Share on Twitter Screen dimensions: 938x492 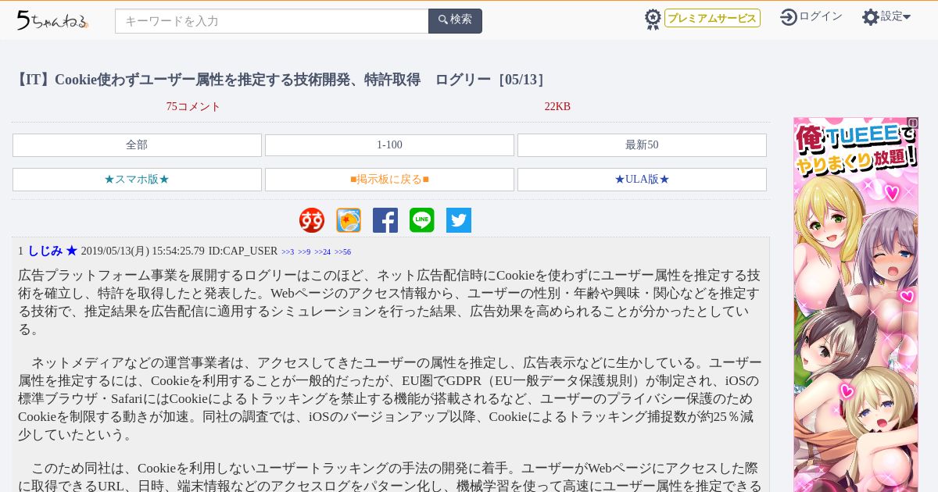pos(459,220)
